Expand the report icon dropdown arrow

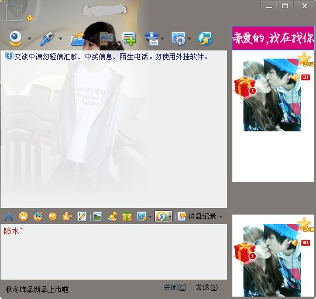coord(163,39)
